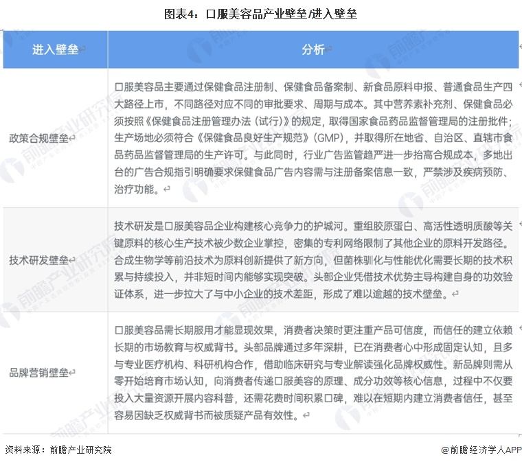The height and width of the screenshot is (464, 522).
Task: Click the line ending 形成了难以逾越的技术壁垒。
Action: coord(283,294)
